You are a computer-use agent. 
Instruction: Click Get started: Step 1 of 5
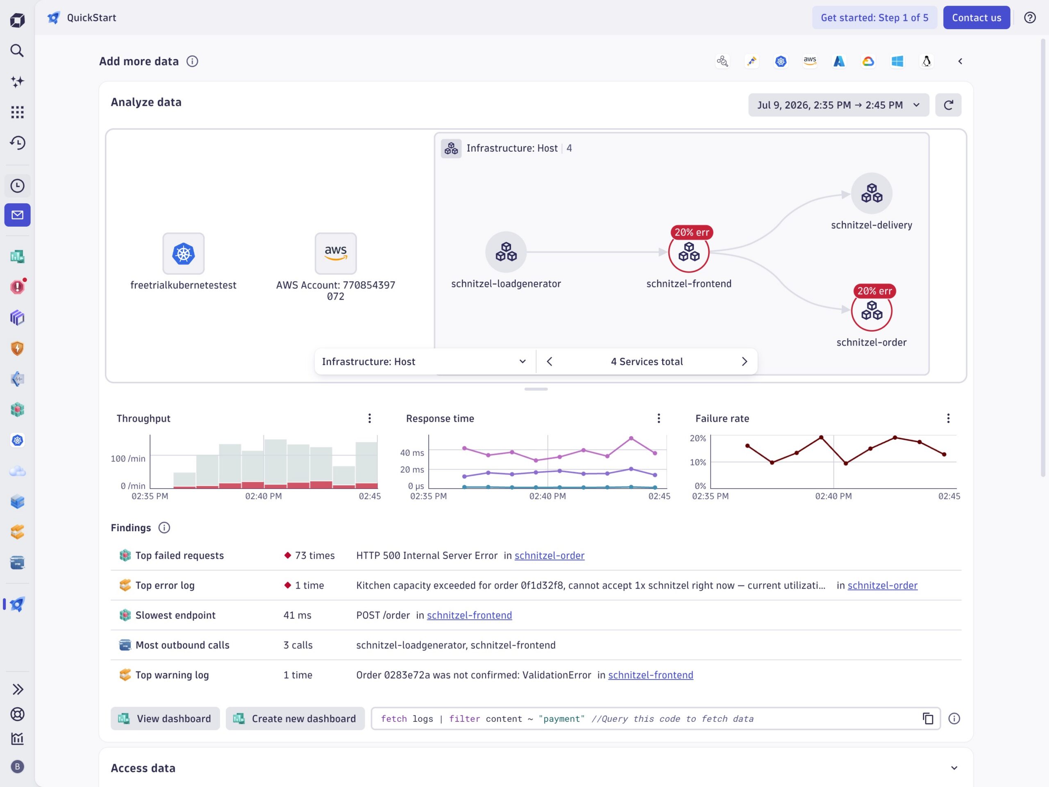[x=874, y=18]
